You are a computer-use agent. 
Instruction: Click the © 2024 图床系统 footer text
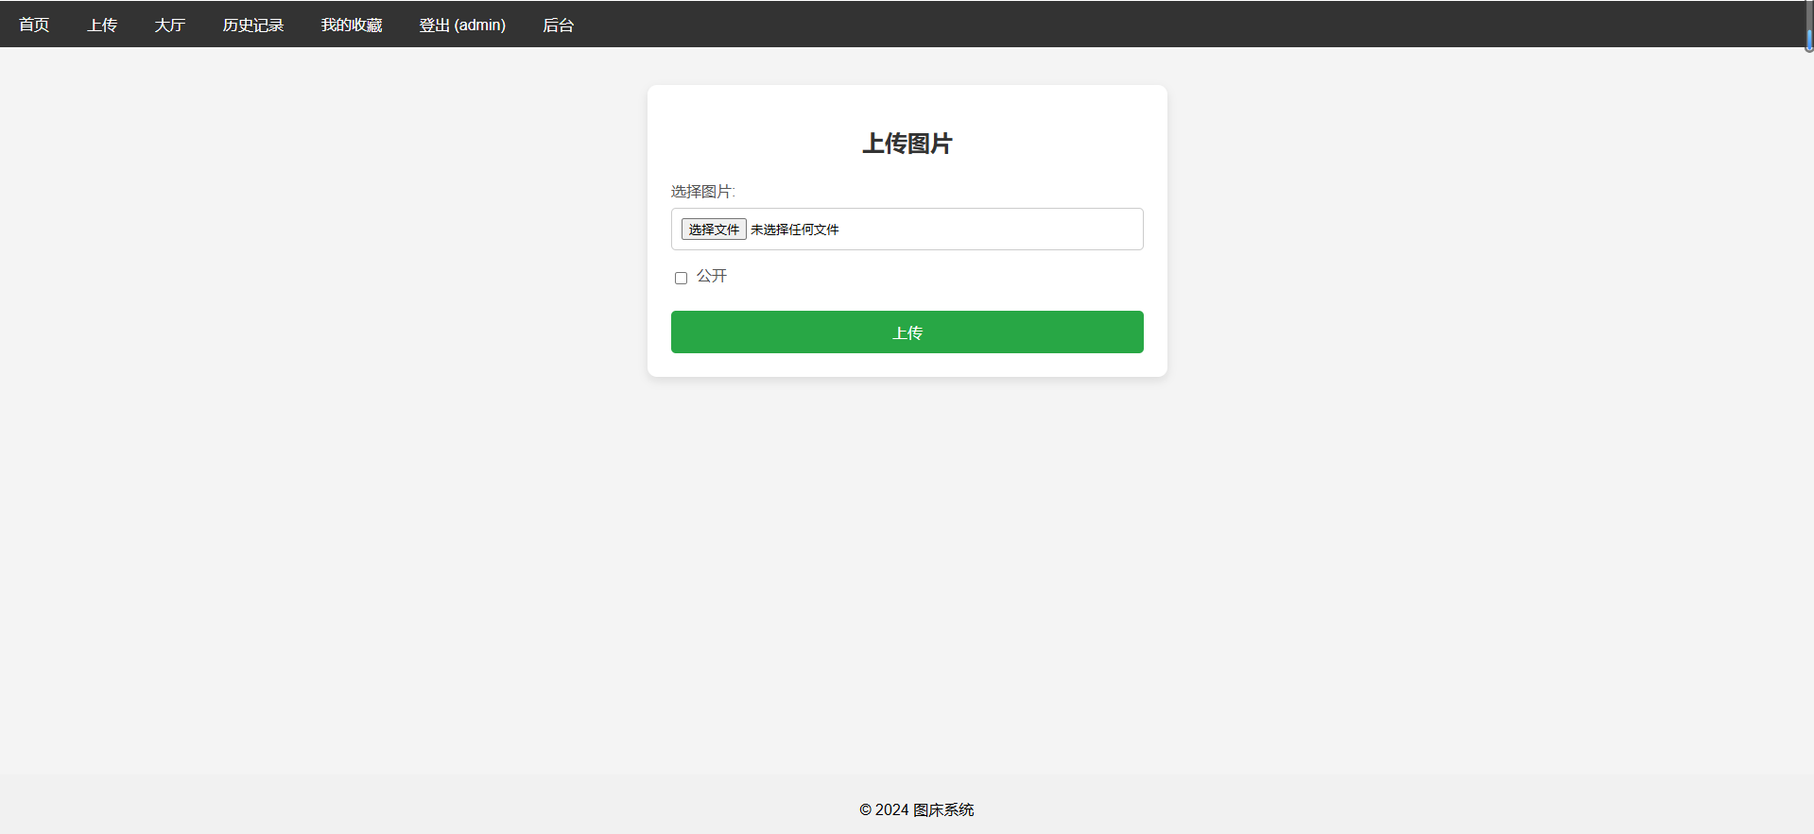[917, 809]
